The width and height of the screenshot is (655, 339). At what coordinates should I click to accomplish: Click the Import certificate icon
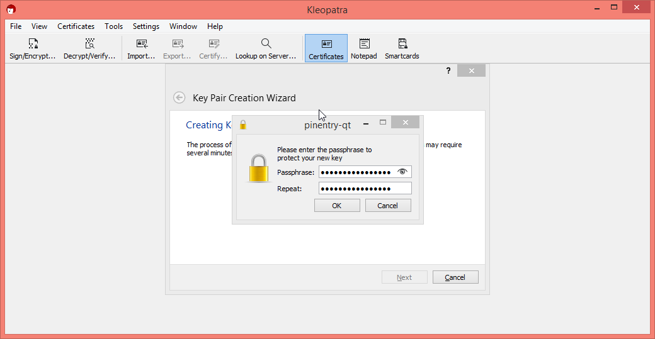pos(141,44)
